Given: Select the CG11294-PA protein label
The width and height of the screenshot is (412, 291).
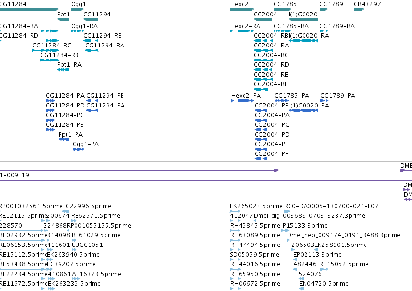Looking at the screenshot, I should click(106, 106).
